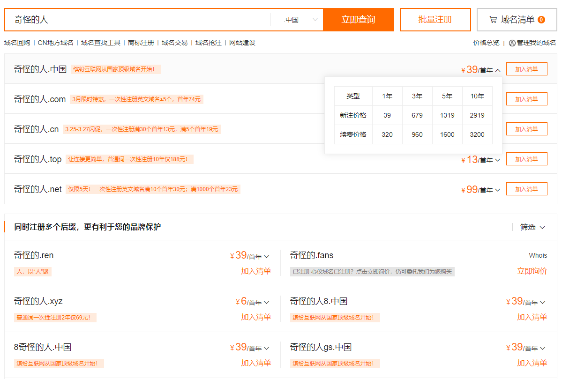Expand price details for 奇怪的人.net
The height and width of the screenshot is (379, 562).
coord(498,190)
